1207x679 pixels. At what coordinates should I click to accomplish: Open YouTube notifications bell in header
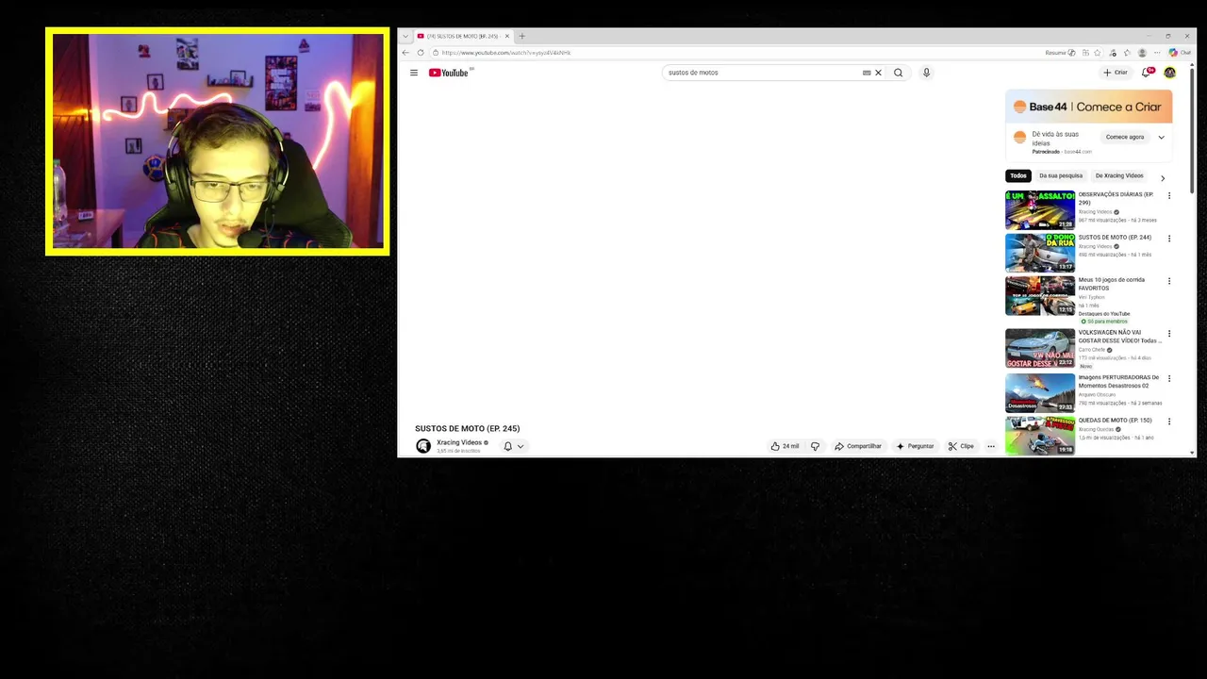(1148, 73)
